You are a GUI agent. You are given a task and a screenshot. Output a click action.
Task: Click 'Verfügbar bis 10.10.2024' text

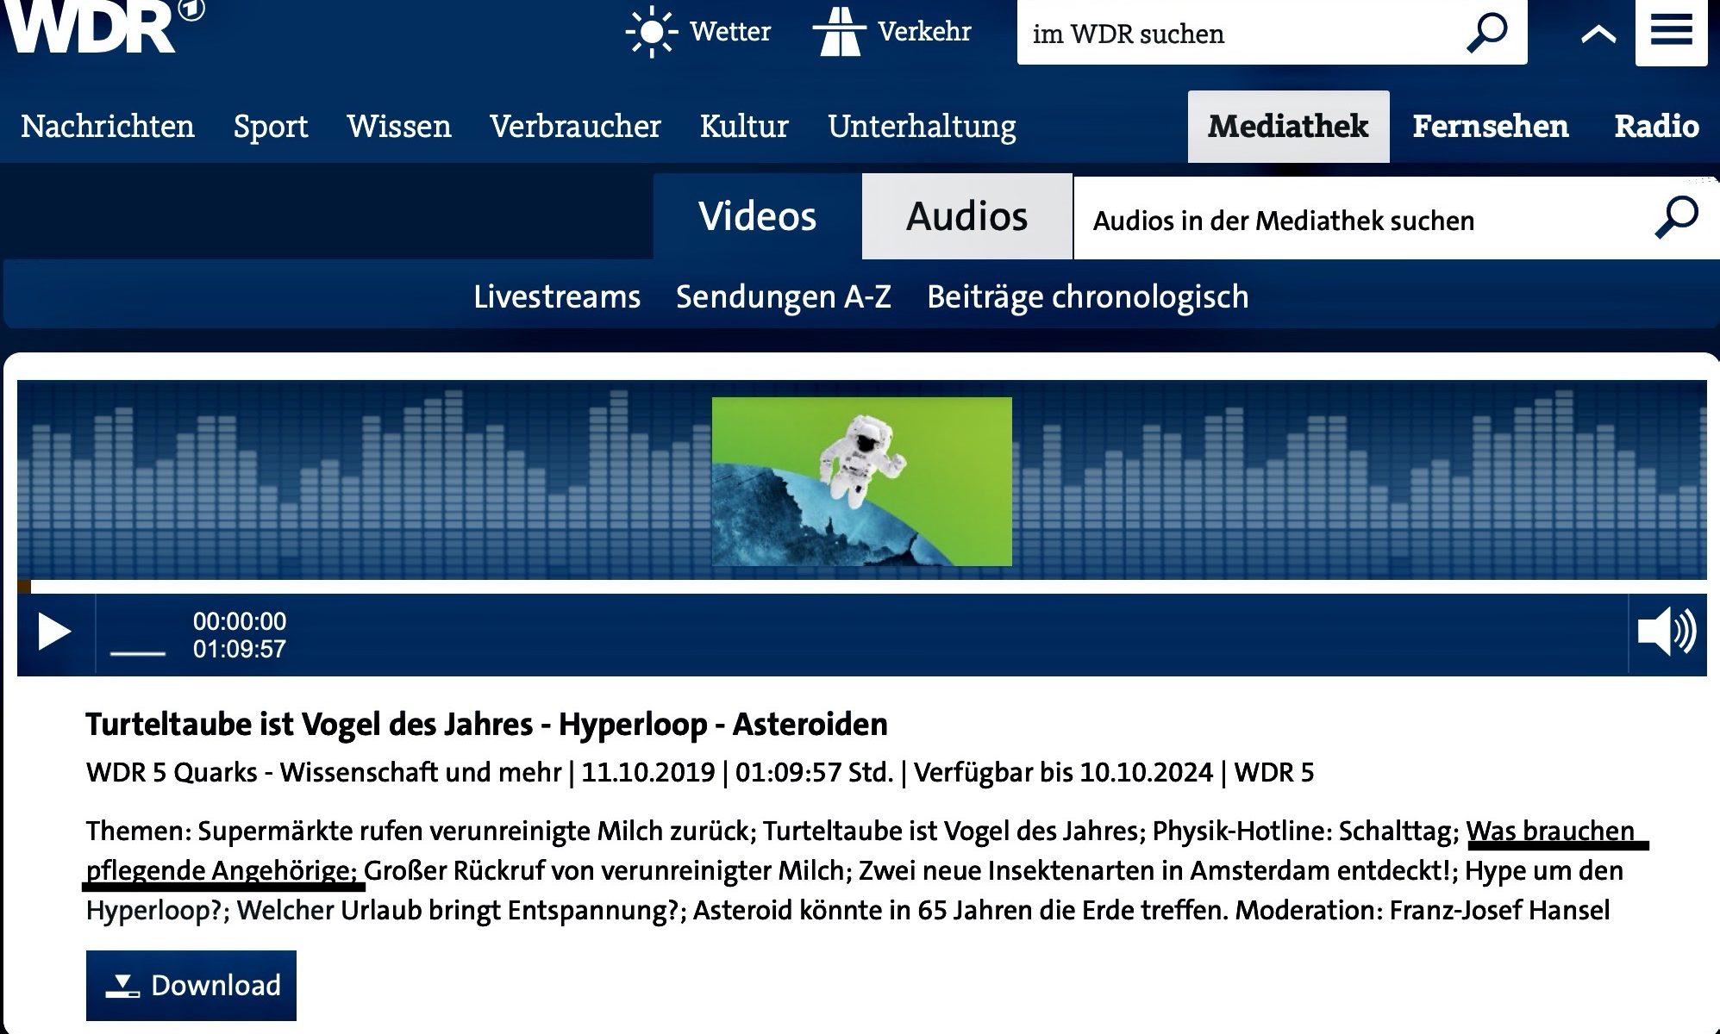[1063, 772]
